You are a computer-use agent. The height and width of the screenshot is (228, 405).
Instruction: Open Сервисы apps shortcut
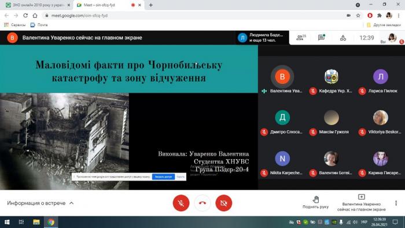click(x=14, y=25)
